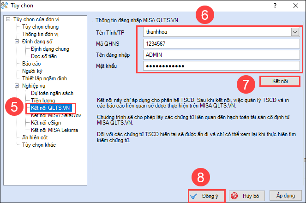This screenshot has height=203, width=306.
Task: Select Dự toán ngân sách item
Action: [52, 93]
